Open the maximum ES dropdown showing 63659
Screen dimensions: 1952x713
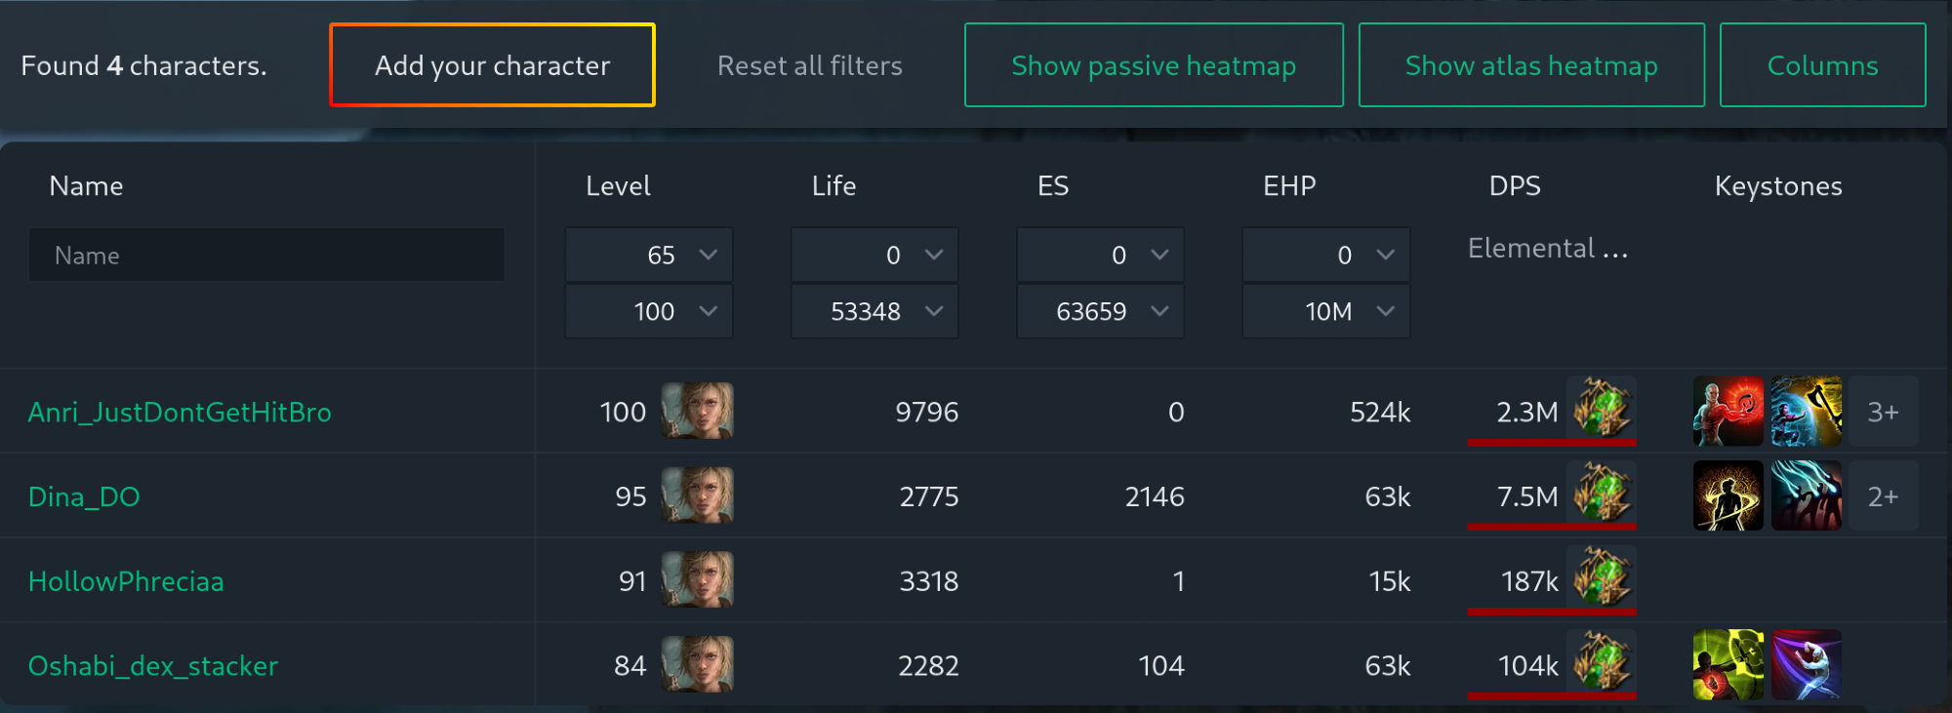pos(1100,311)
